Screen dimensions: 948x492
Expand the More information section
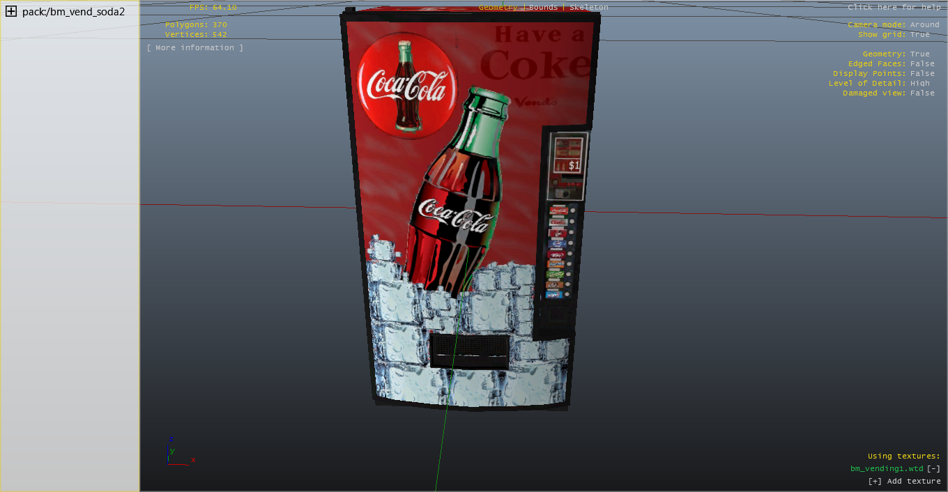195,47
